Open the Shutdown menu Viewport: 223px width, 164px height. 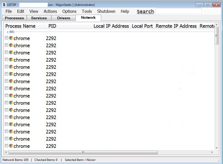[x=106, y=11]
